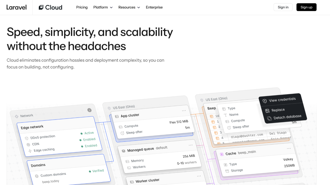Open the Pricing page
330x185 pixels.
(82, 7)
